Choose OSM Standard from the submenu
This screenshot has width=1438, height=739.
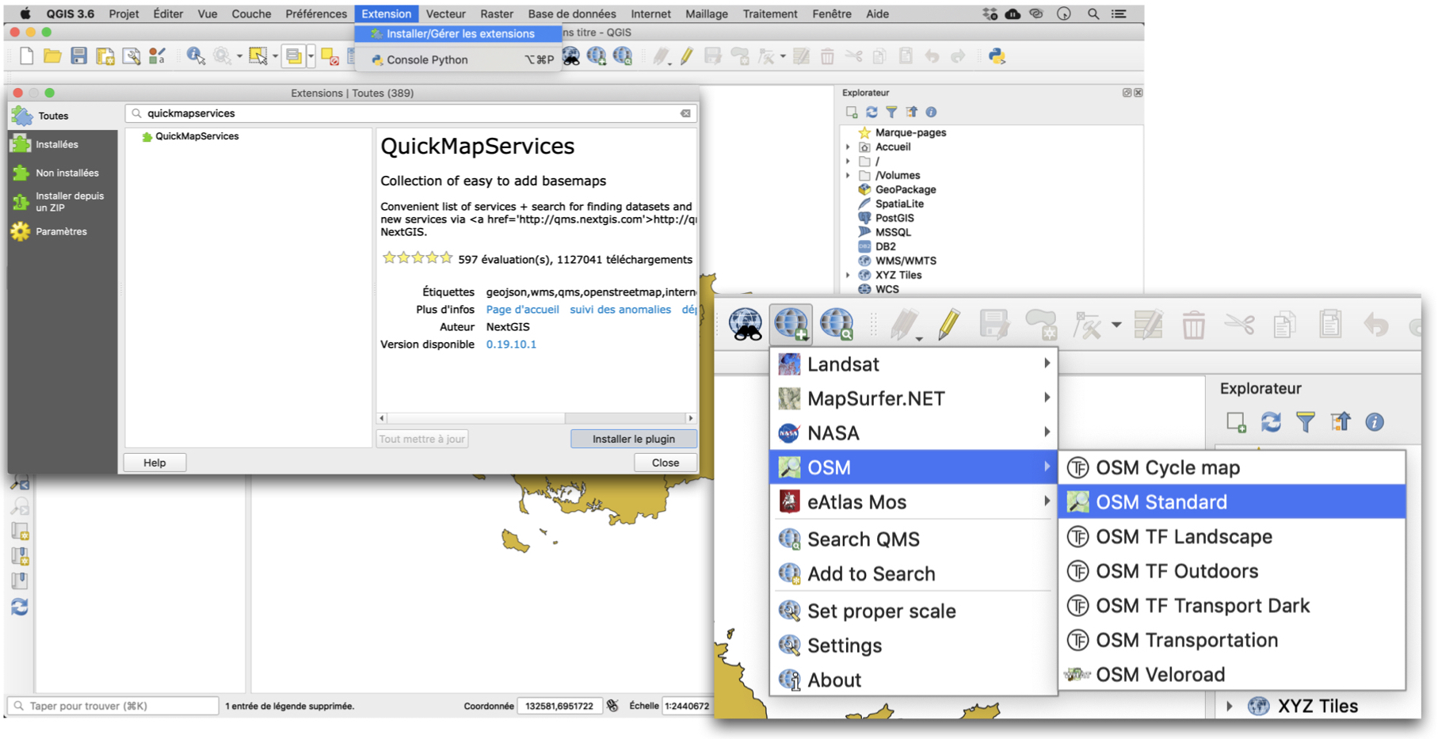tap(1161, 502)
